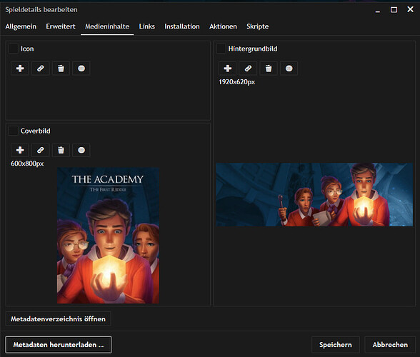This screenshot has height=357, width=420.
Task: Toggle the Coverbild checkbox
Action: 14,131
